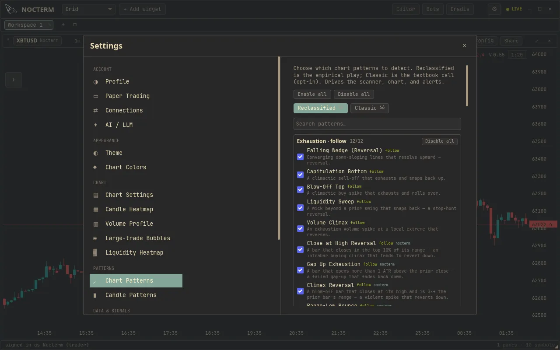The width and height of the screenshot is (560, 350).
Task: Open the Profile settings section
Action: tap(136, 81)
